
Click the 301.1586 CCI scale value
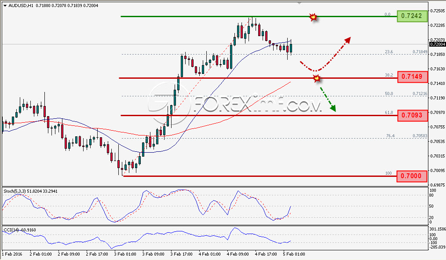point(438,229)
